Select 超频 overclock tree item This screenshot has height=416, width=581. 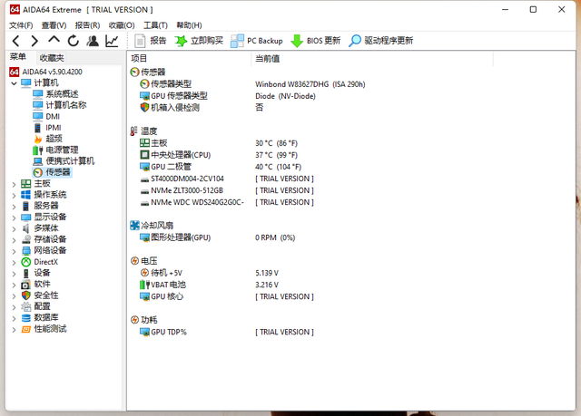[48, 139]
